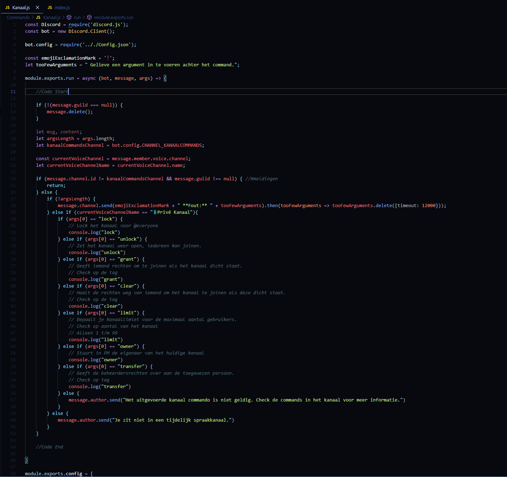Viewport: 507px width, 477px height.
Task: Open the run symbol breadcrumb dropdown
Action: [x=77, y=17]
